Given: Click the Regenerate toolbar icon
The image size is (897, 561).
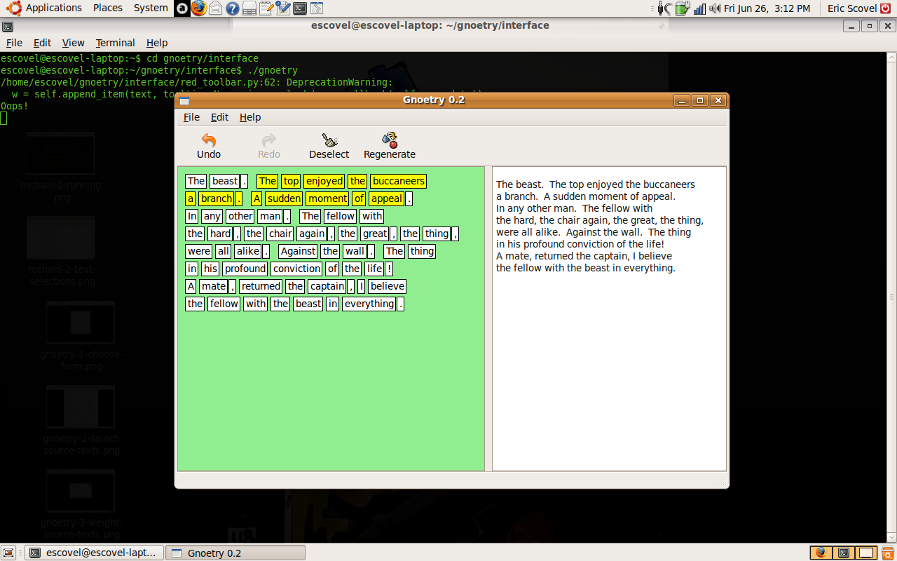Looking at the screenshot, I should tap(390, 140).
